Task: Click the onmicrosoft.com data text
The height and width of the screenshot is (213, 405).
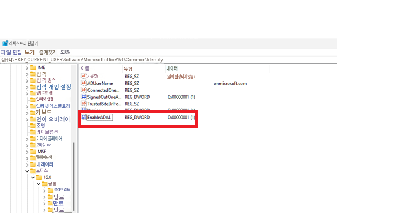Action: coord(230,83)
